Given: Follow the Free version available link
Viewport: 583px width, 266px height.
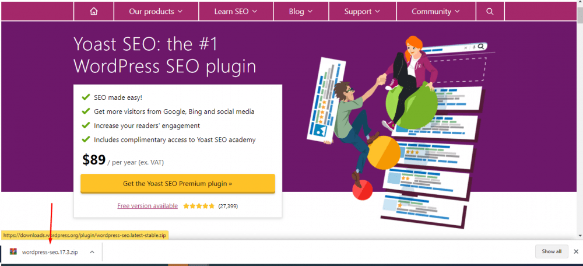Looking at the screenshot, I should [147, 206].
